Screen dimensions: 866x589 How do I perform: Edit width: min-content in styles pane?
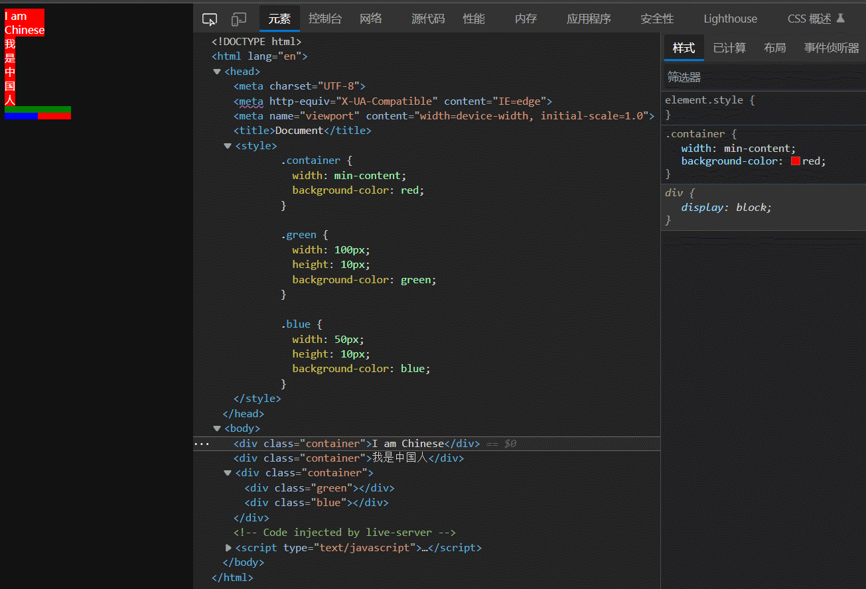(739, 149)
